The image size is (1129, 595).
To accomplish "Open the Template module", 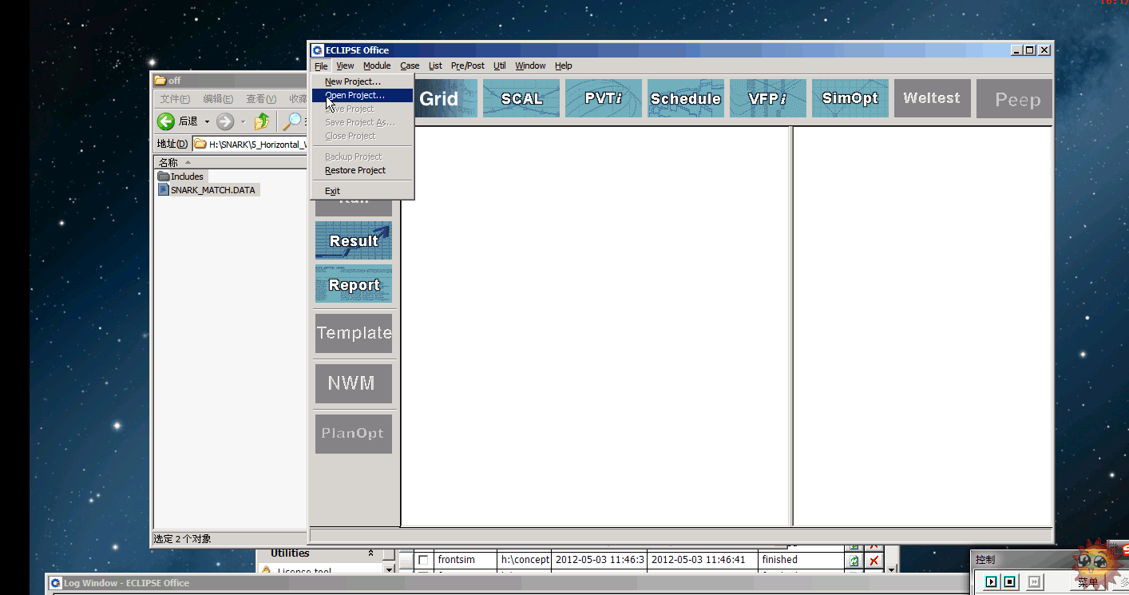I will tap(354, 333).
